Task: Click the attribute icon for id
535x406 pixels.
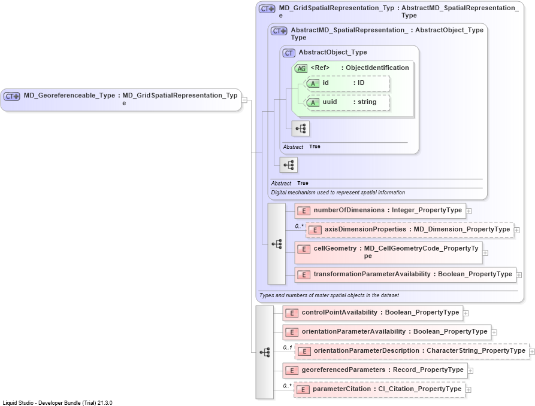Action: (313, 84)
